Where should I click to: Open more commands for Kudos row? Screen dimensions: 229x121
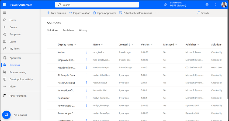(x=86, y=52)
